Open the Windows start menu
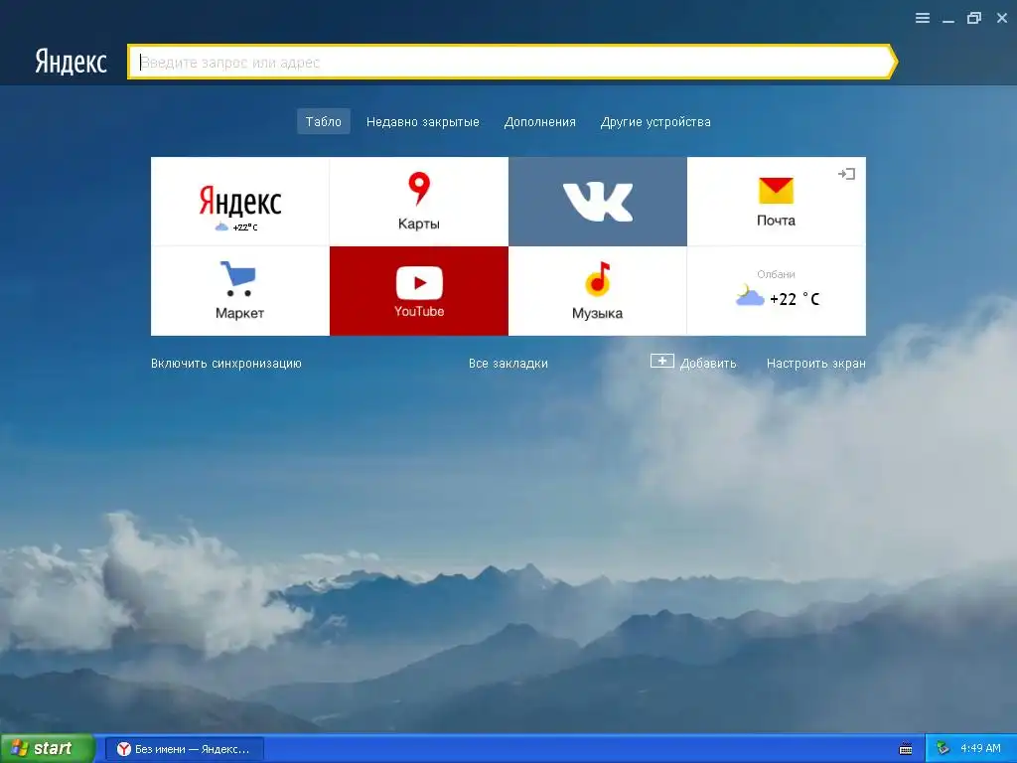Viewport: 1017px width, 763px height. [x=47, y=748]
